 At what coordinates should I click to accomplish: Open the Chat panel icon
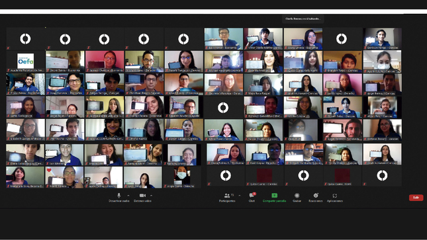pos(252,195)
